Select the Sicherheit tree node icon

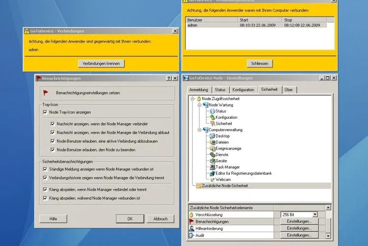tap(213, 123)
